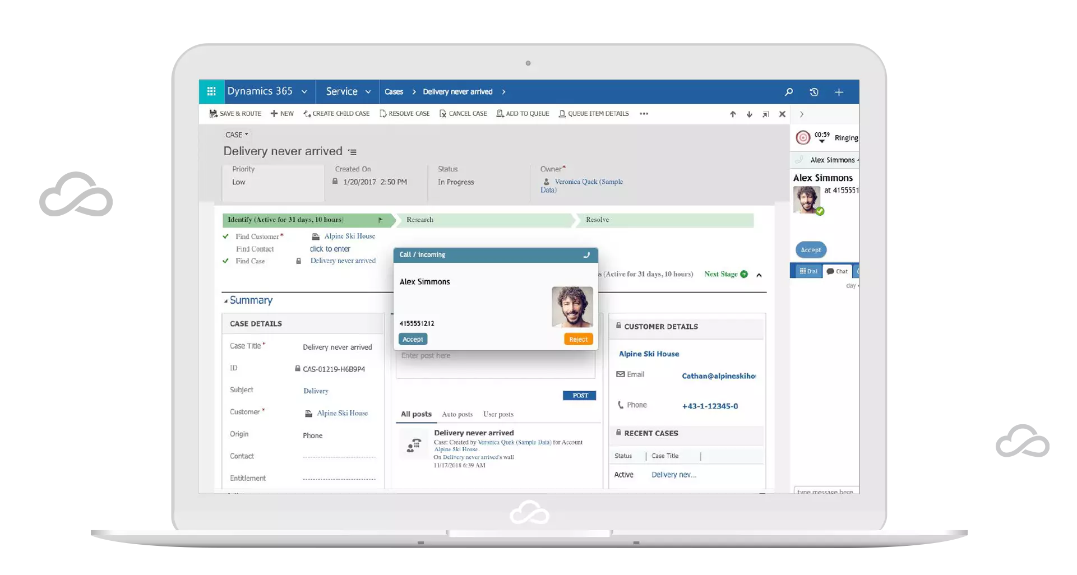Image resolution: width=1077 pixels, height=575 pixels.
Task: Click caller photo in call popup
Action: (x=572, y=307)
